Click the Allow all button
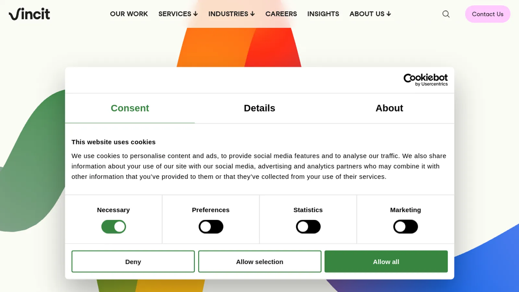 (386, 262)
